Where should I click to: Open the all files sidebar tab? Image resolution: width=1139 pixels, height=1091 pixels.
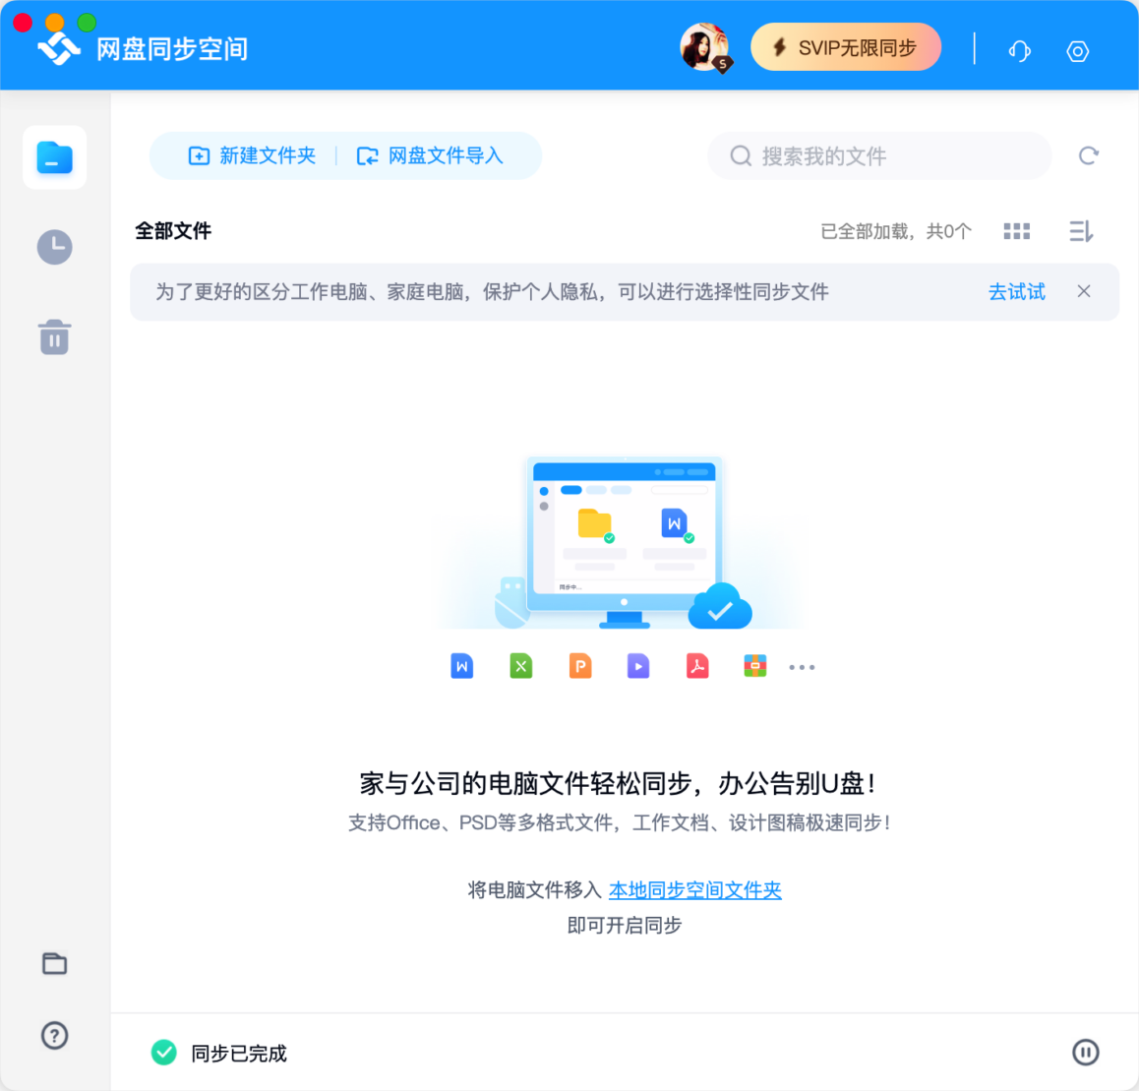tap(54, 157)
